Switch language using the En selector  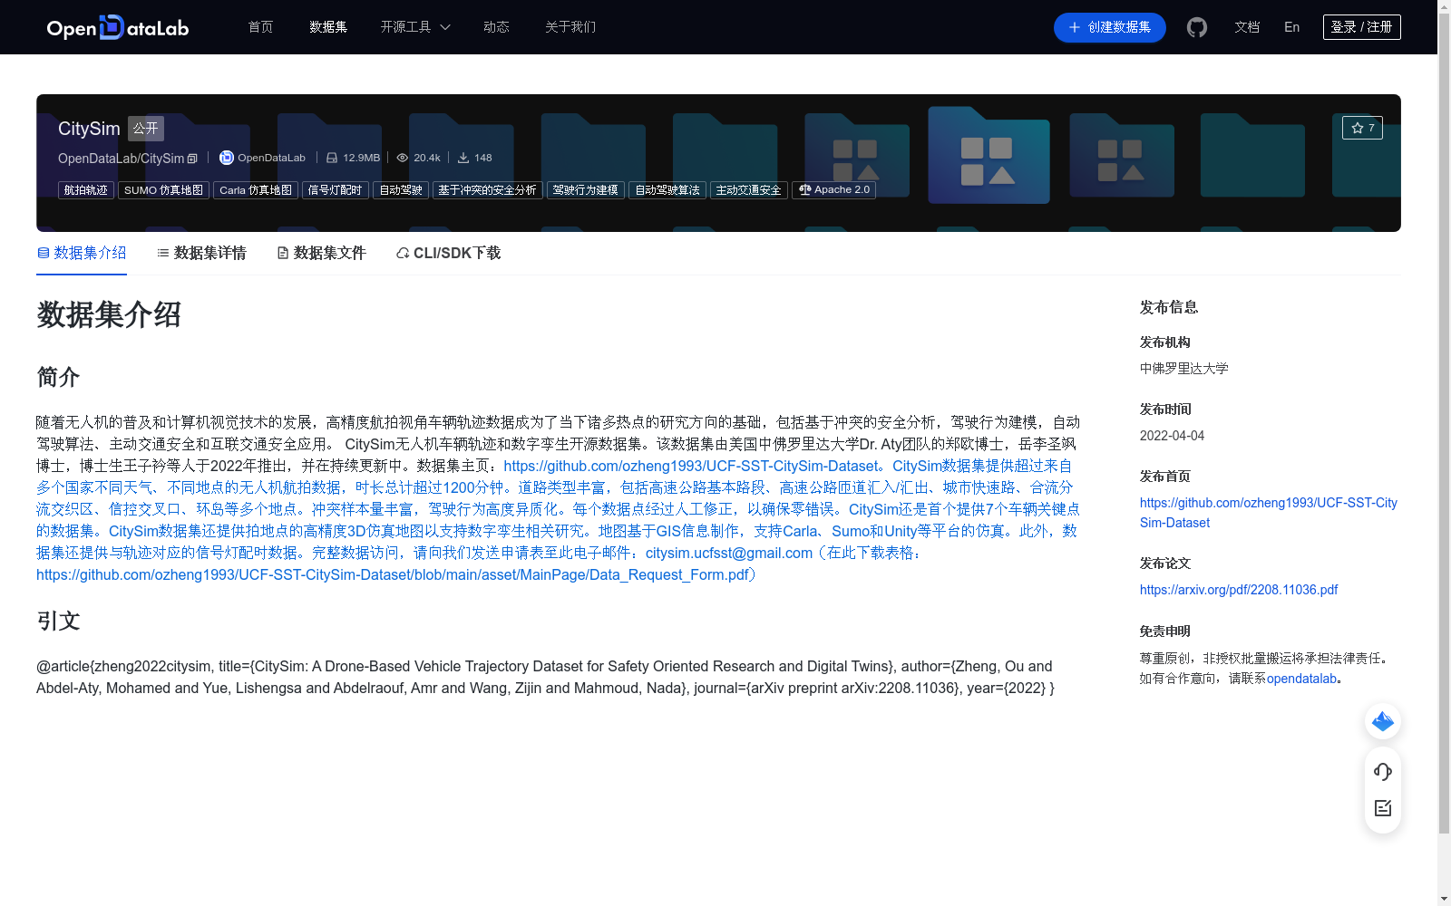[1290, 27]
